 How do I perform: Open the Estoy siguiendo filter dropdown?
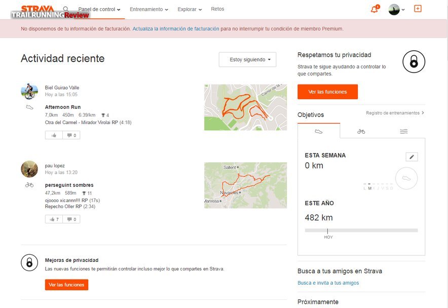tap(247, 59)
